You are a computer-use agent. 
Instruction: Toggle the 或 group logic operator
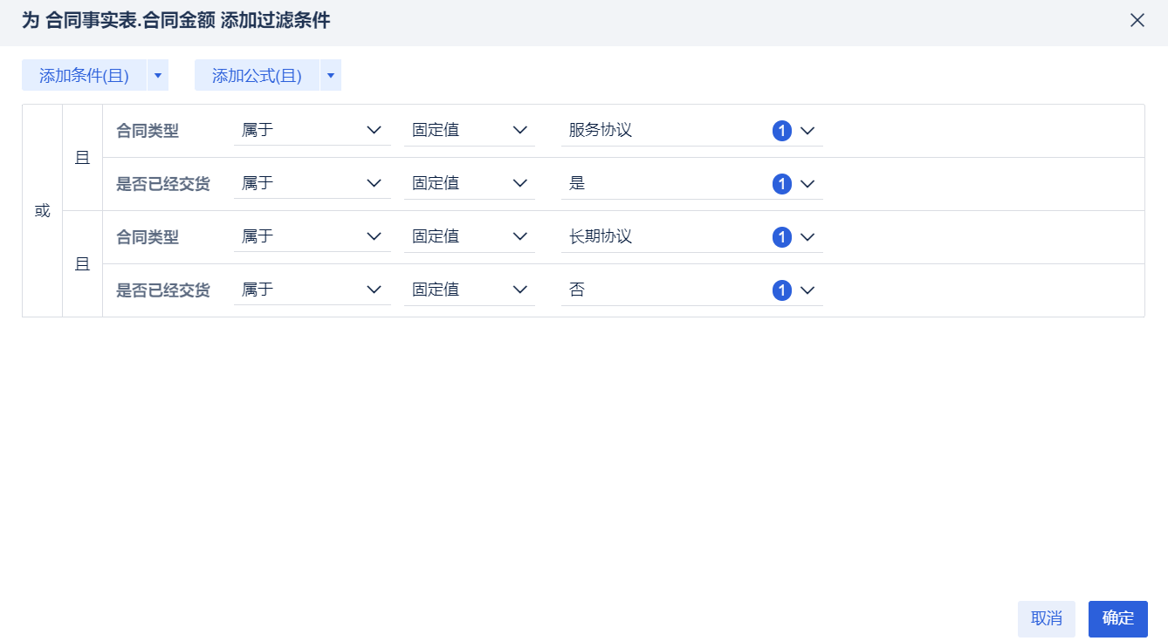click(42, 211)
